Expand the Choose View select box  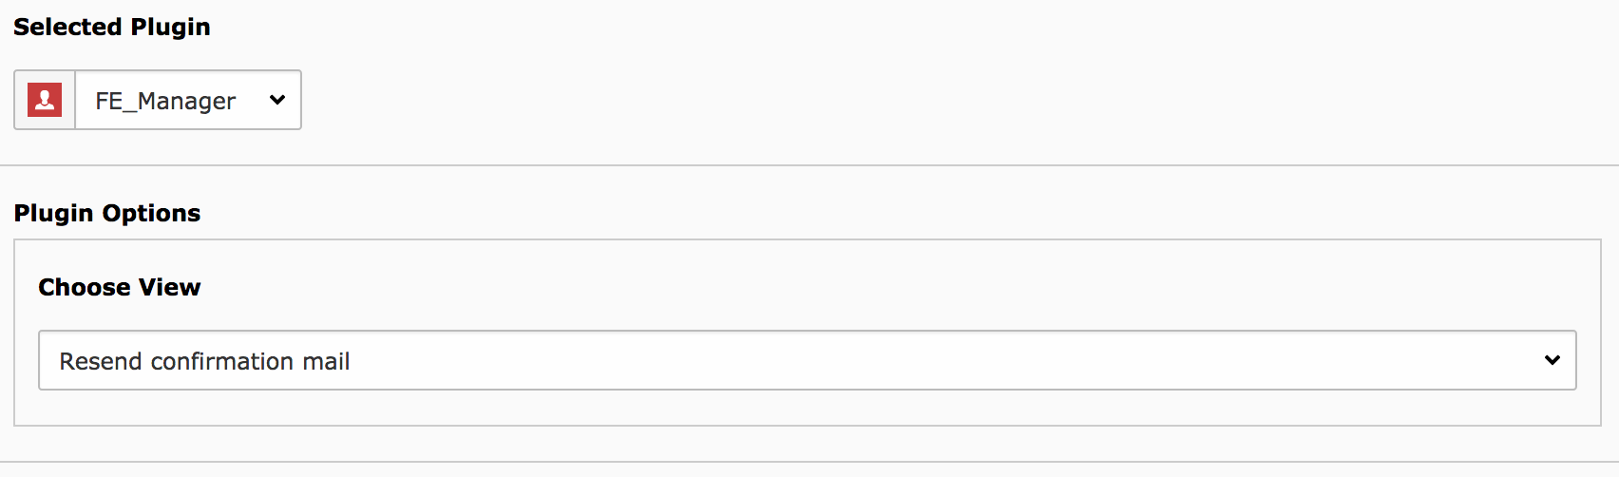coord(807,360)
